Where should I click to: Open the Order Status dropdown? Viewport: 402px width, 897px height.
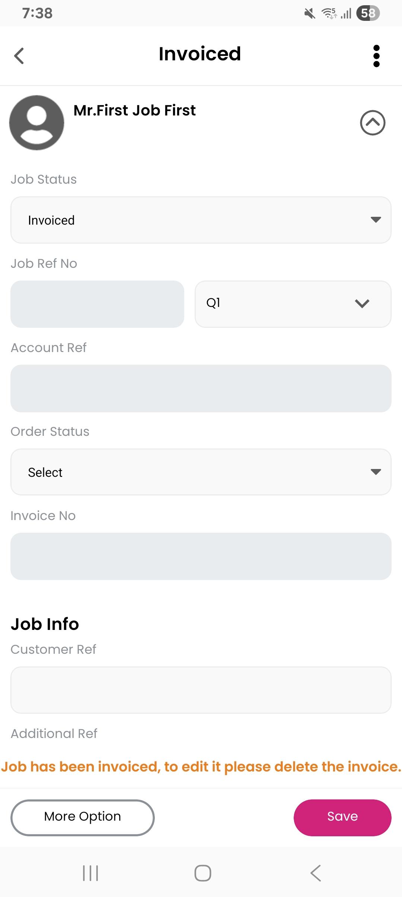tap(201, 472)
